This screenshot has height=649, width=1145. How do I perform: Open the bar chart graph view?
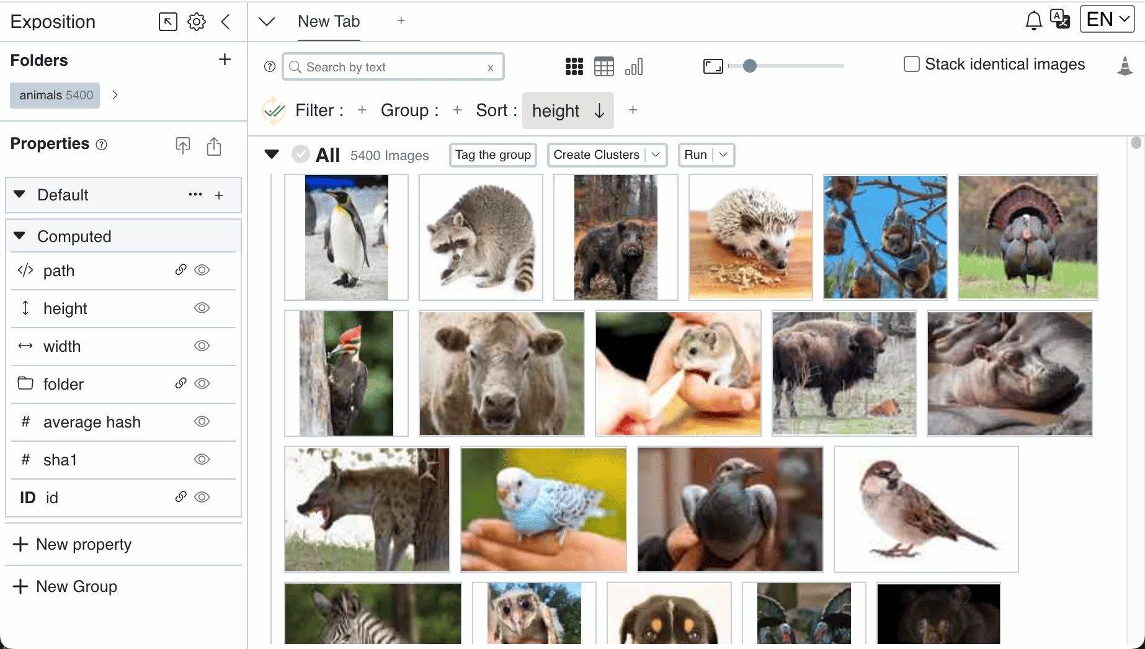point(634,66)
